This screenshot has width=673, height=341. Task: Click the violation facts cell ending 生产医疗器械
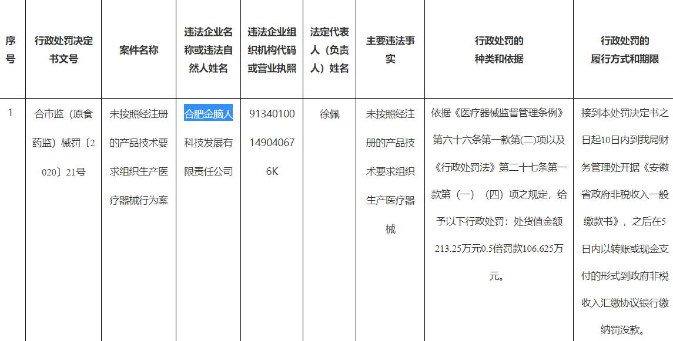[x=390, y=171]
